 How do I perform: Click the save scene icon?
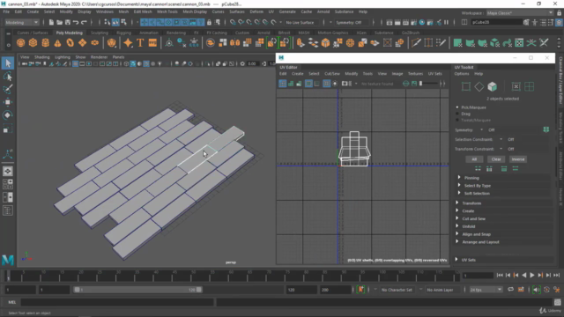[68, 22]
